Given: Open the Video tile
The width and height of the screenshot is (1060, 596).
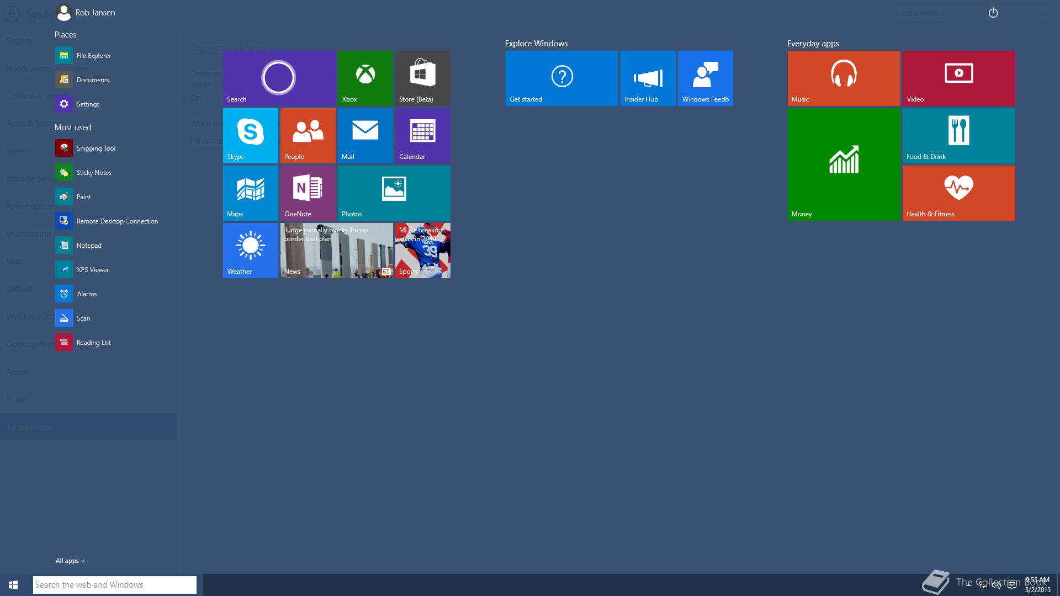Looking at the screenshot, I should tap(959, 78).
